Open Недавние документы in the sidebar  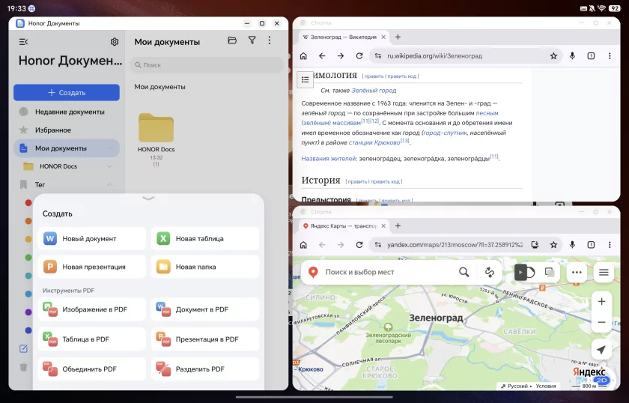pyautogui.click(x=67, y=112)
